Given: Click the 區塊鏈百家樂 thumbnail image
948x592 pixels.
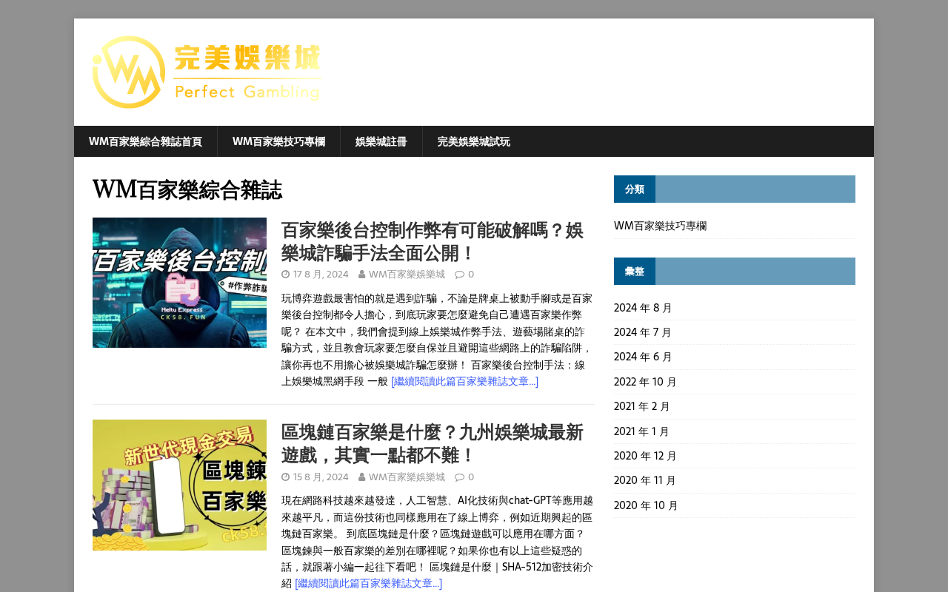Looking at the screenshot, I should pyautogui.click(x=179, y=485).
